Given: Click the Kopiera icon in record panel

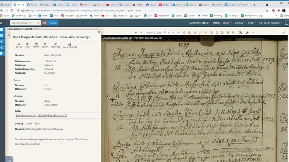Looking at the screenshot, I should (x=36, y=45).
